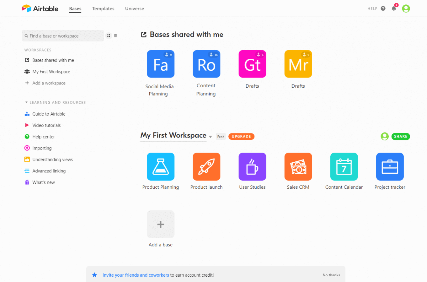Click the notifications bell icon

[x=394, y=8]
